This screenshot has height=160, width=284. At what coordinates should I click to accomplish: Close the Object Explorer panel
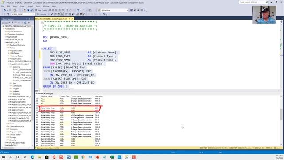tap(32, 19)
